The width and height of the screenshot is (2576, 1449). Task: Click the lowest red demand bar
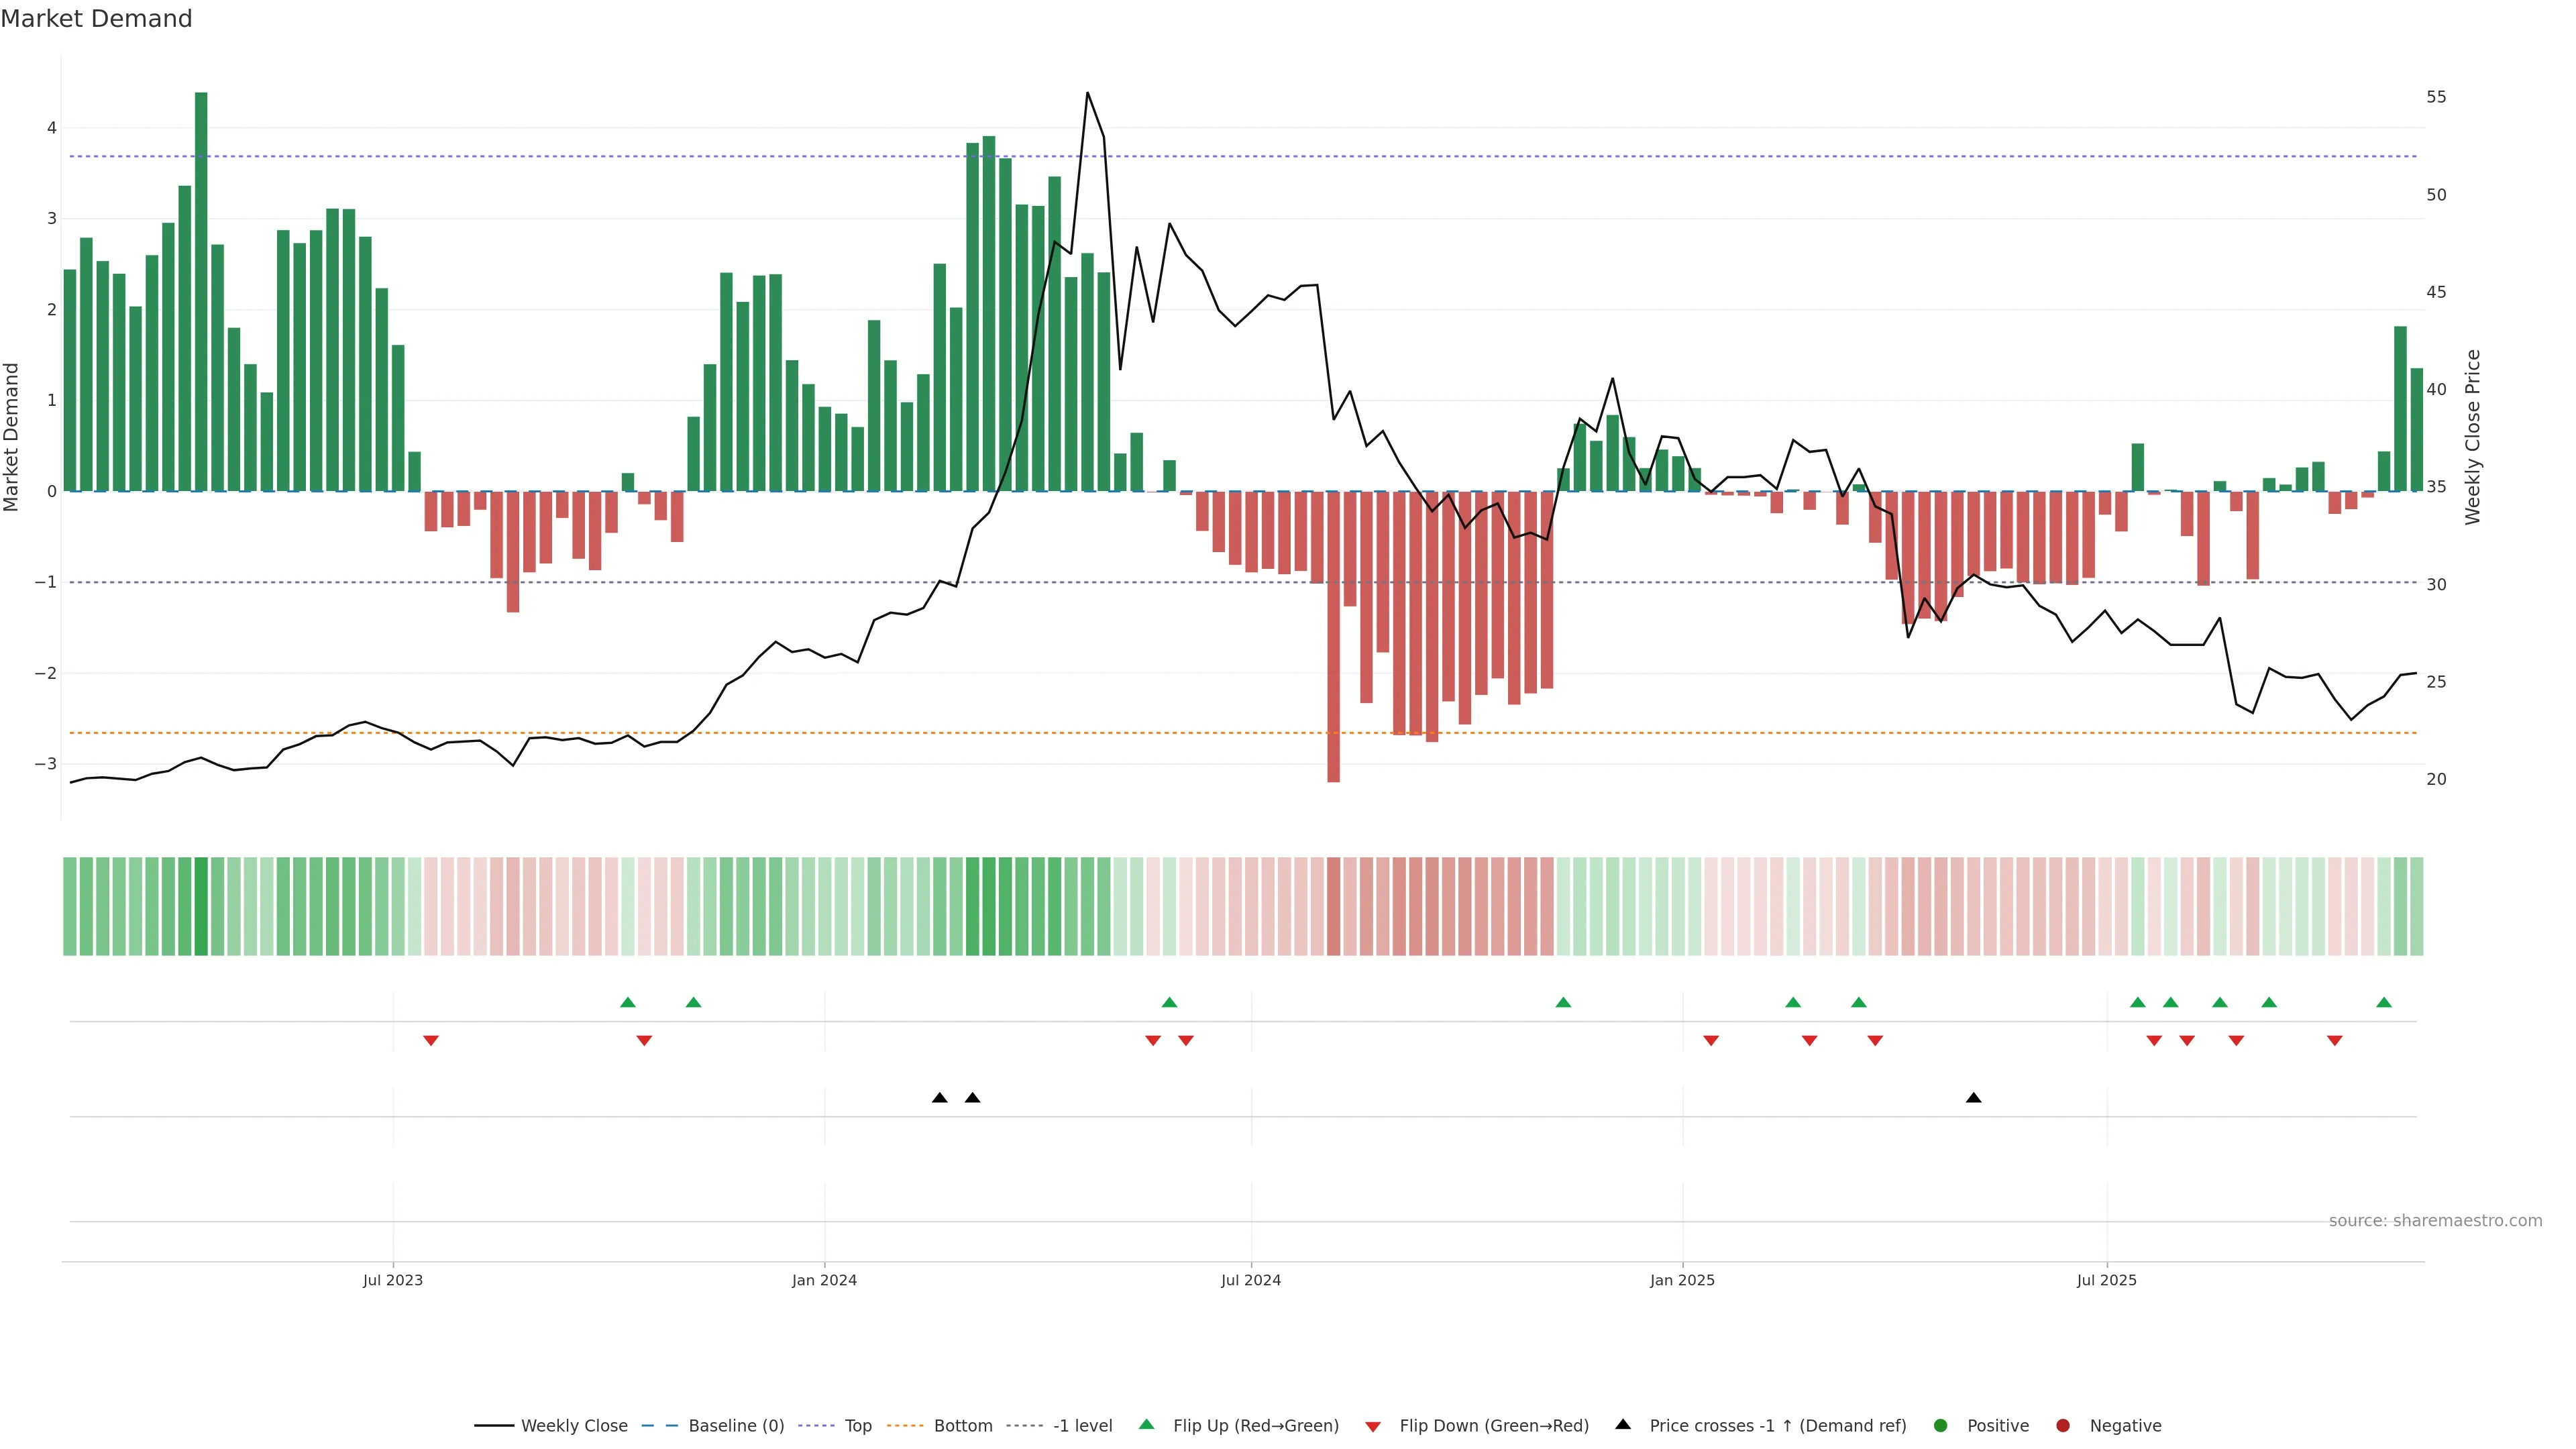point(1333,636)
